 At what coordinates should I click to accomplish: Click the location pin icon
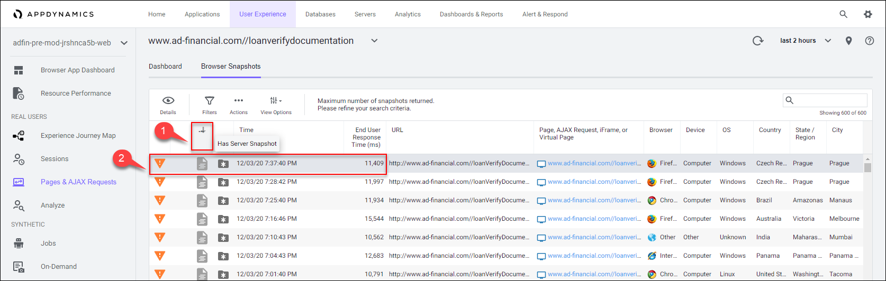[x=849, y=41]
